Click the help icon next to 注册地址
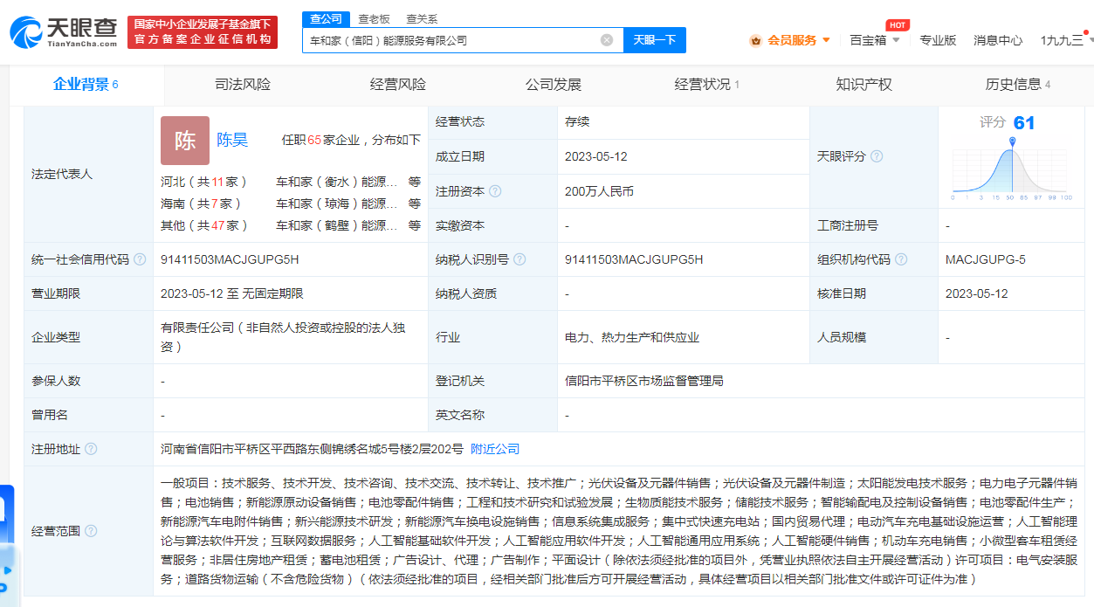The width and height of the screenshot is (1094, 607). click(91, 449)
